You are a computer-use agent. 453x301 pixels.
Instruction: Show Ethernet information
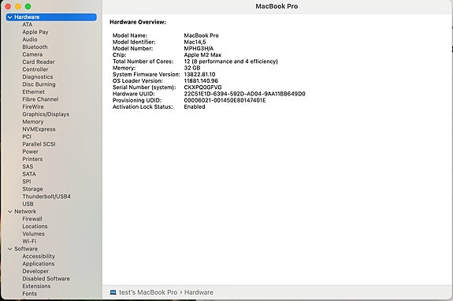point(34,92)
